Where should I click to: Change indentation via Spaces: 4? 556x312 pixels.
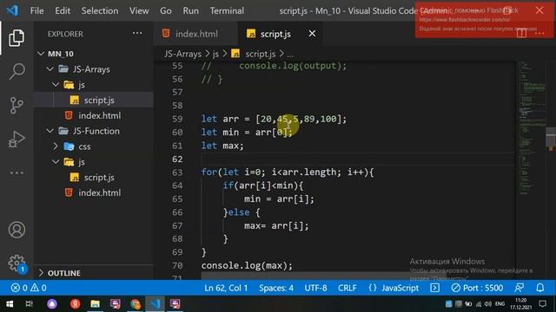pos(276,288)
